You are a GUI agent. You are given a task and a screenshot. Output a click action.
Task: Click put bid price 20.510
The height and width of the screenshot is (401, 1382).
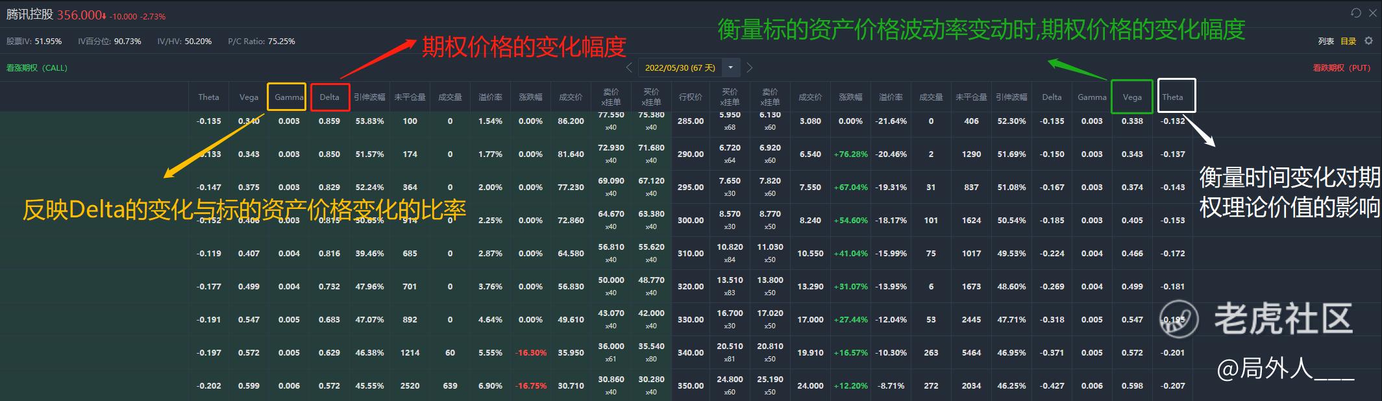[730, 346]
